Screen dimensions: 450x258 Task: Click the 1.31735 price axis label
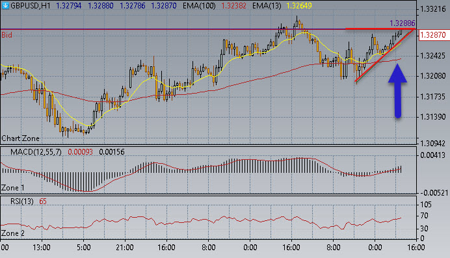coord(433,97)
